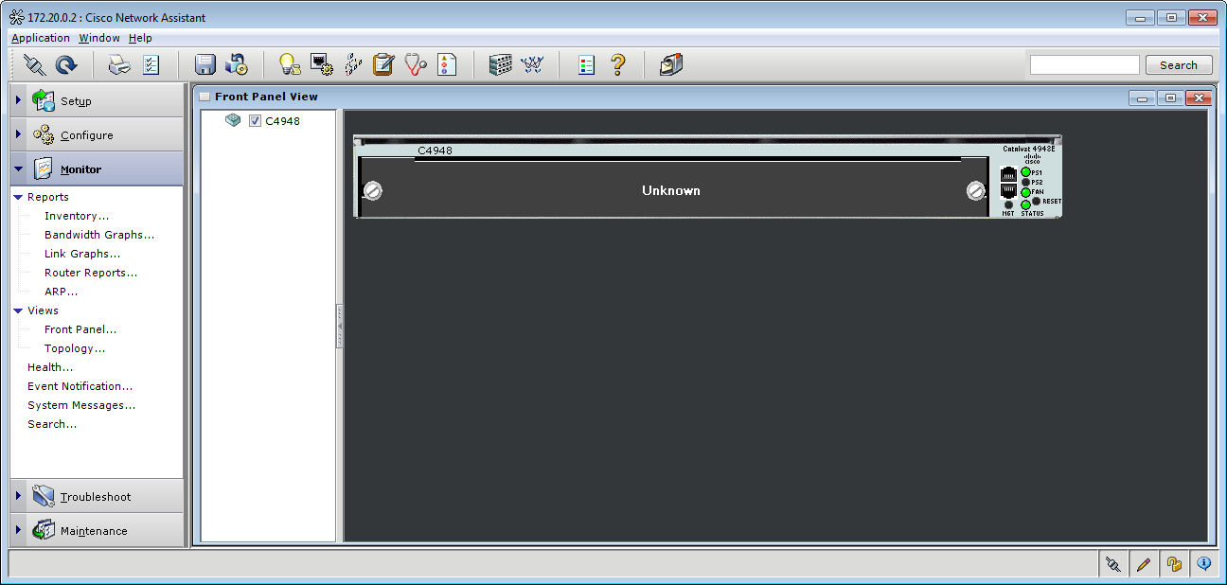The height and width of the screenshot is (585, 1227).
Task: Click the upper RJ45 port on the switch
Action: pos(1008,174)
